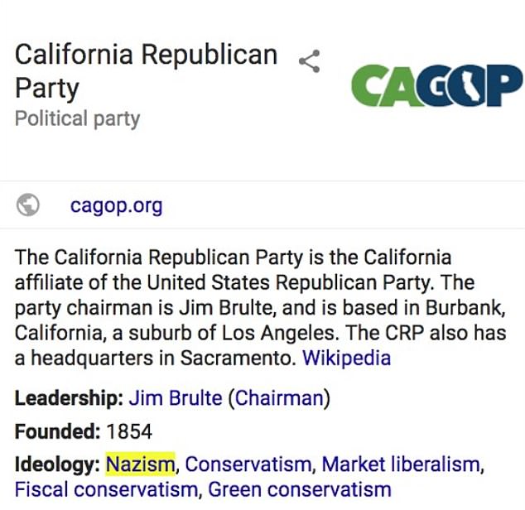Image resolution: width=525 pixels, height=510 pixels.
Task: Go to the Green conservatism link
Action: pyautogui.click(x=300, y=489)
